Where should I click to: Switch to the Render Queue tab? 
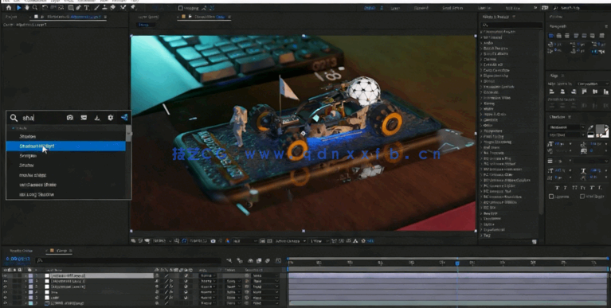(21, 251)
